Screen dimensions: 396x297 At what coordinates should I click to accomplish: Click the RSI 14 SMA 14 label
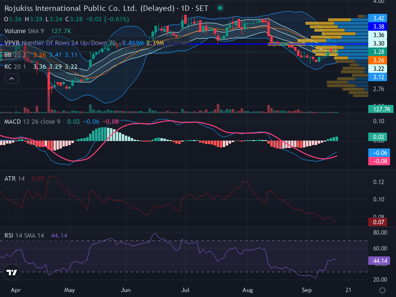click(x=24, y=236)
